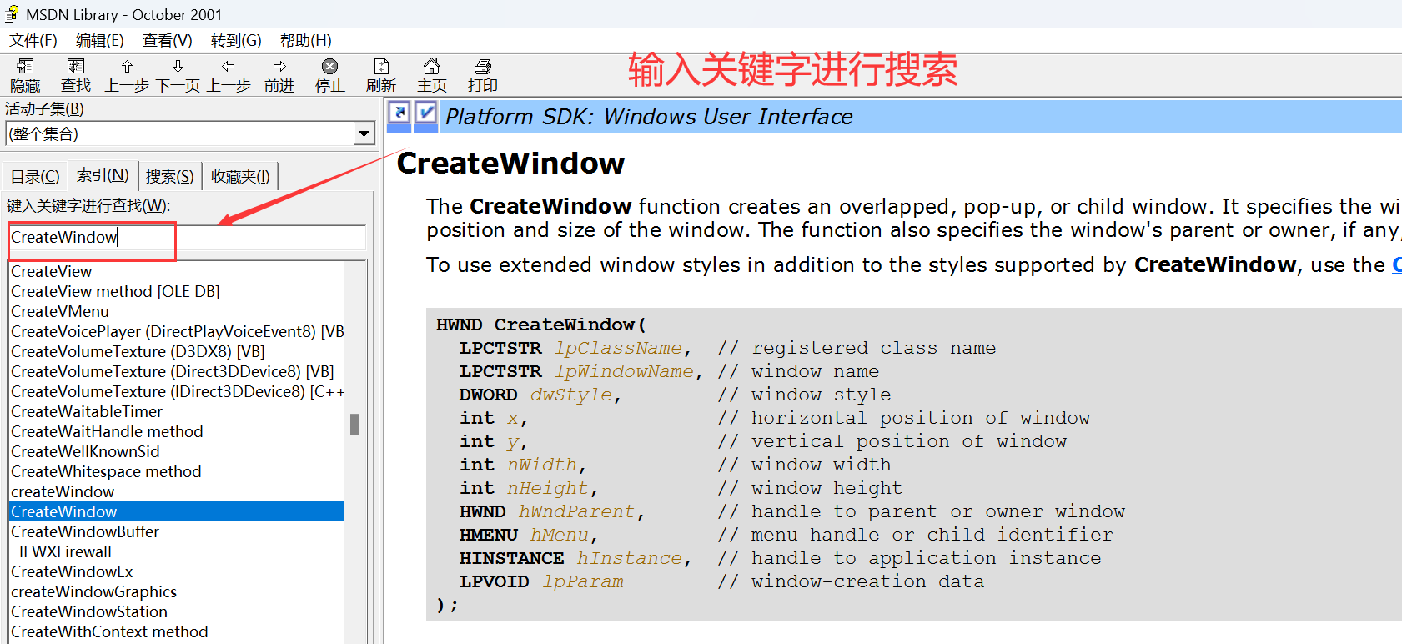Click the index list scrollbar thumb

[354, 425]
